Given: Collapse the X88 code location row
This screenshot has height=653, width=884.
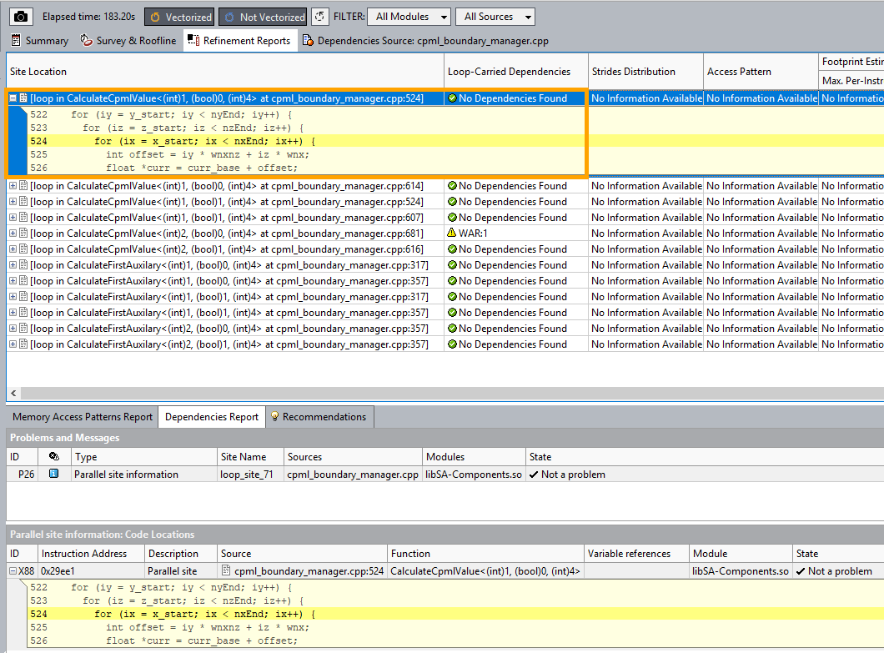Looking at the screenshot, I should pyautogui.click(x=13, y=572).
